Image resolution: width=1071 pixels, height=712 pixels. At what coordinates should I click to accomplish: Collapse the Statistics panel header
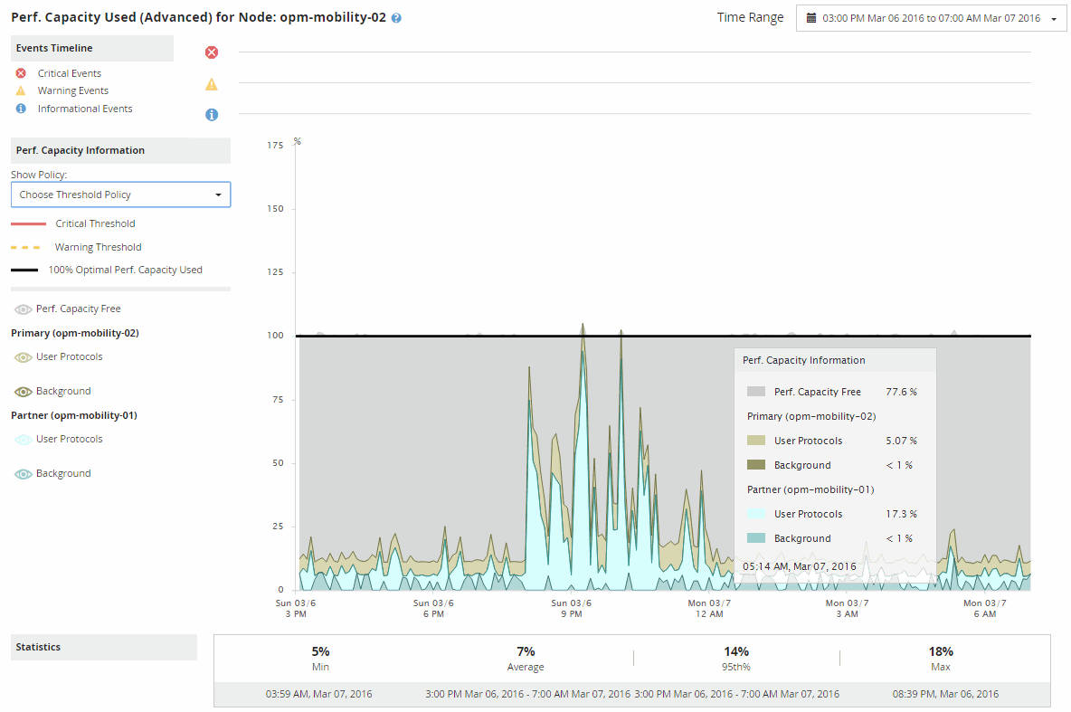pyautogui.click(x=40, y=647)
